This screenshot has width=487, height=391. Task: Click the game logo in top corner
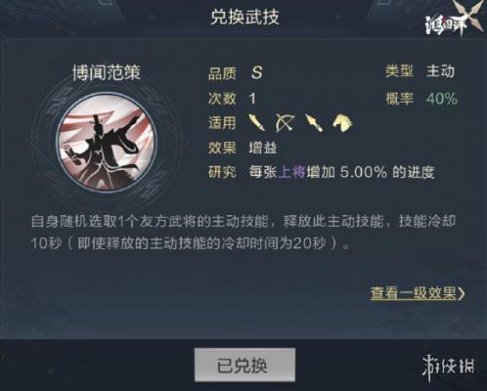[x=454, y=19]
